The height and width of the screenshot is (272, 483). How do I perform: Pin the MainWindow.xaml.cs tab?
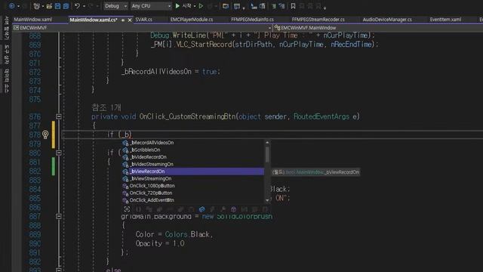click(x=123, y=20)
